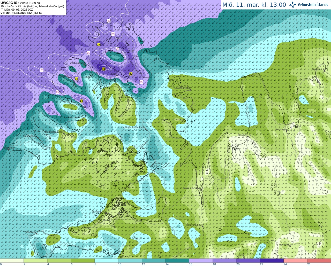Click the yellow gust label 30

coord(131,74)
